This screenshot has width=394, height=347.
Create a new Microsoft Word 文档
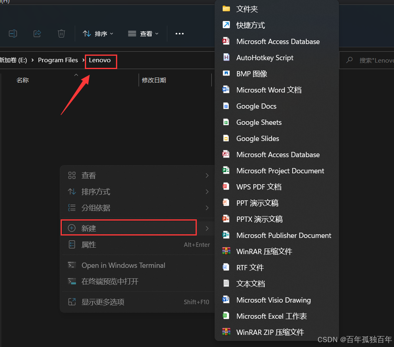(x=277, y=90)
